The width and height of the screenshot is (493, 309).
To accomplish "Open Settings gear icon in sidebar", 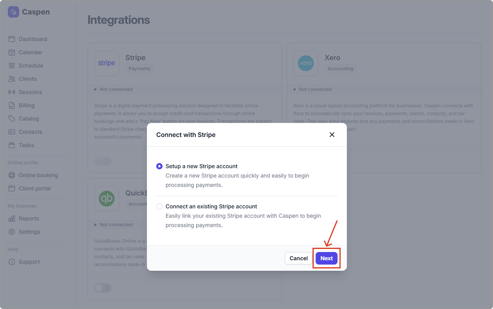I will point(12,232).
